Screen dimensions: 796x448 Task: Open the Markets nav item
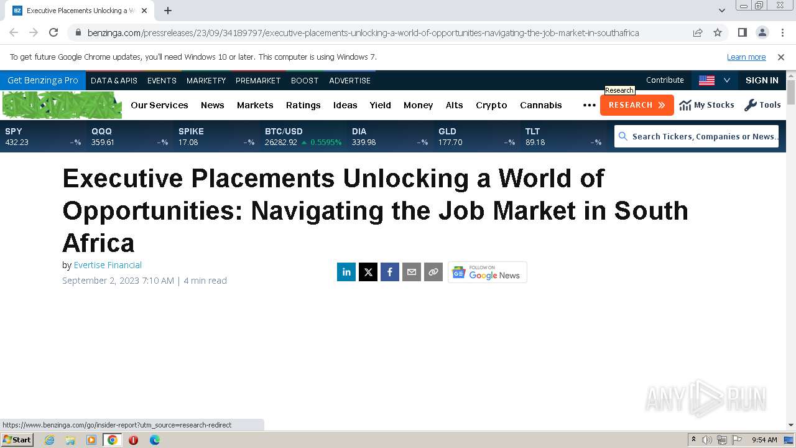(255, 105)
